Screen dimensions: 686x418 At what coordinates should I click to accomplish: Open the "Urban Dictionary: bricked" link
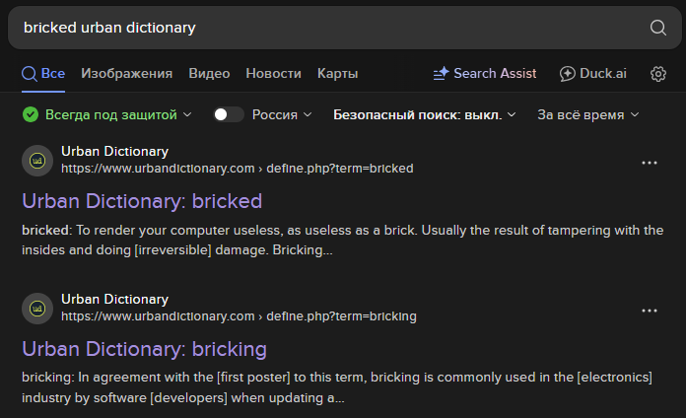(x=142, y=201)
